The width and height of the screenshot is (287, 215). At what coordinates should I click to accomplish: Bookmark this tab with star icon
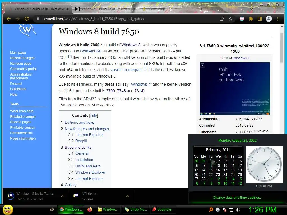[x=231, y=19]
